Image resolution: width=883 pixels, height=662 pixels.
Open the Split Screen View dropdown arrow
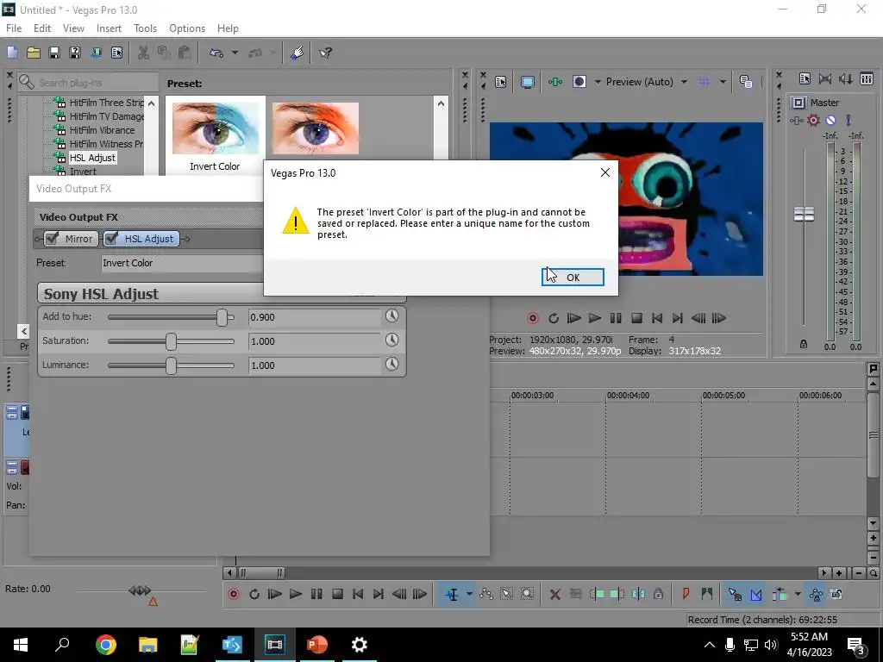coord(598,82)
